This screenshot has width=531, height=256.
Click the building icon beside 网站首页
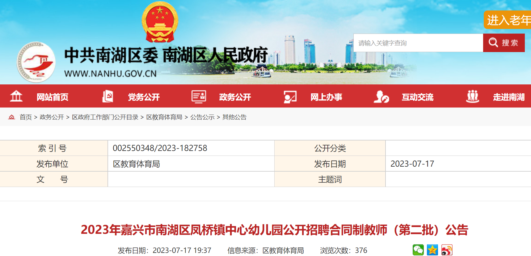coord(16,96)
